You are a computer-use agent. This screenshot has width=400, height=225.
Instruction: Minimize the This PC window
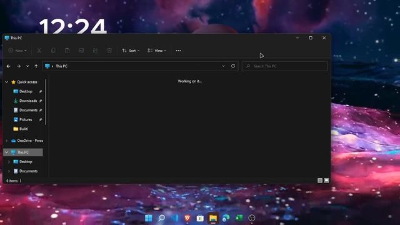(297, 37)
